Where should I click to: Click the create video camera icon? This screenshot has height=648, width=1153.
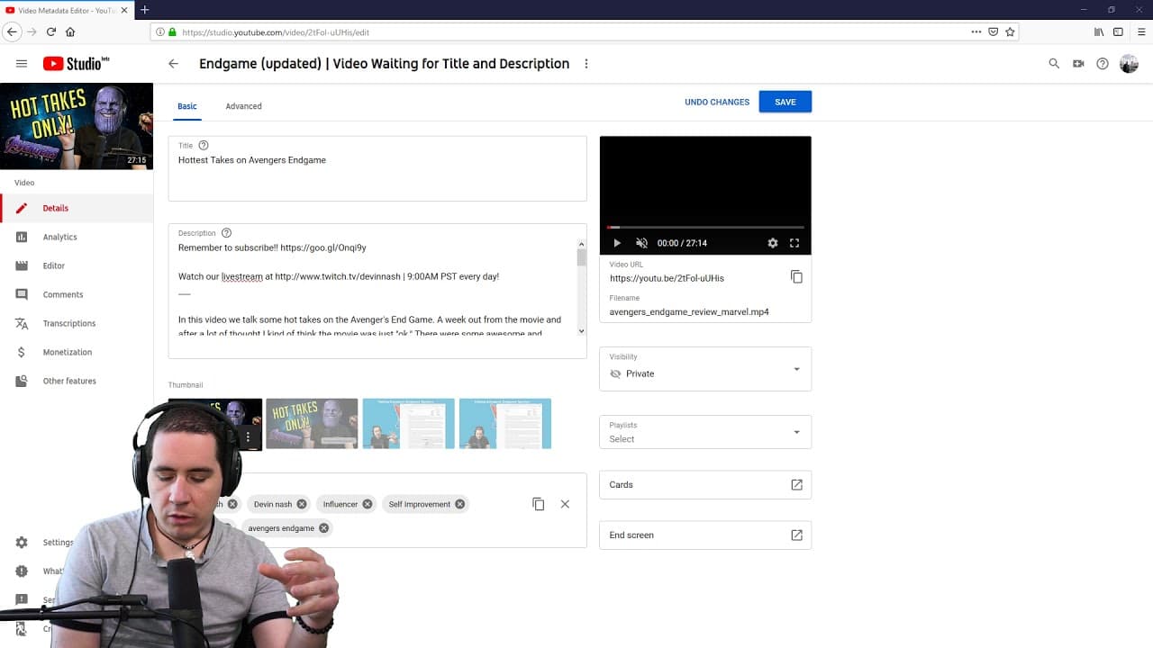point(1078,64)
